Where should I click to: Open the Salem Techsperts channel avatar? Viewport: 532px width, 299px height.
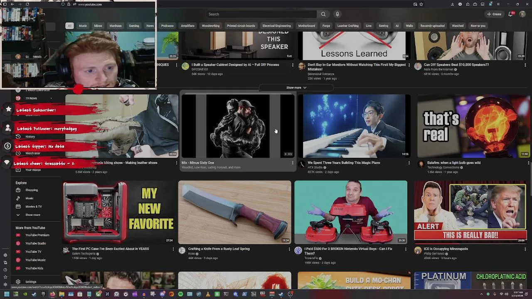point(66,250)
